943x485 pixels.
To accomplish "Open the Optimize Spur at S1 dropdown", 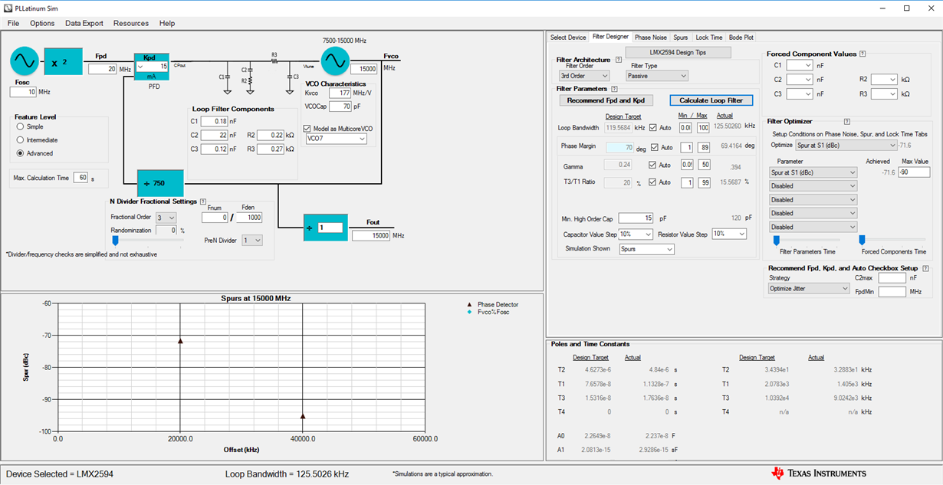I will (846, 145).
